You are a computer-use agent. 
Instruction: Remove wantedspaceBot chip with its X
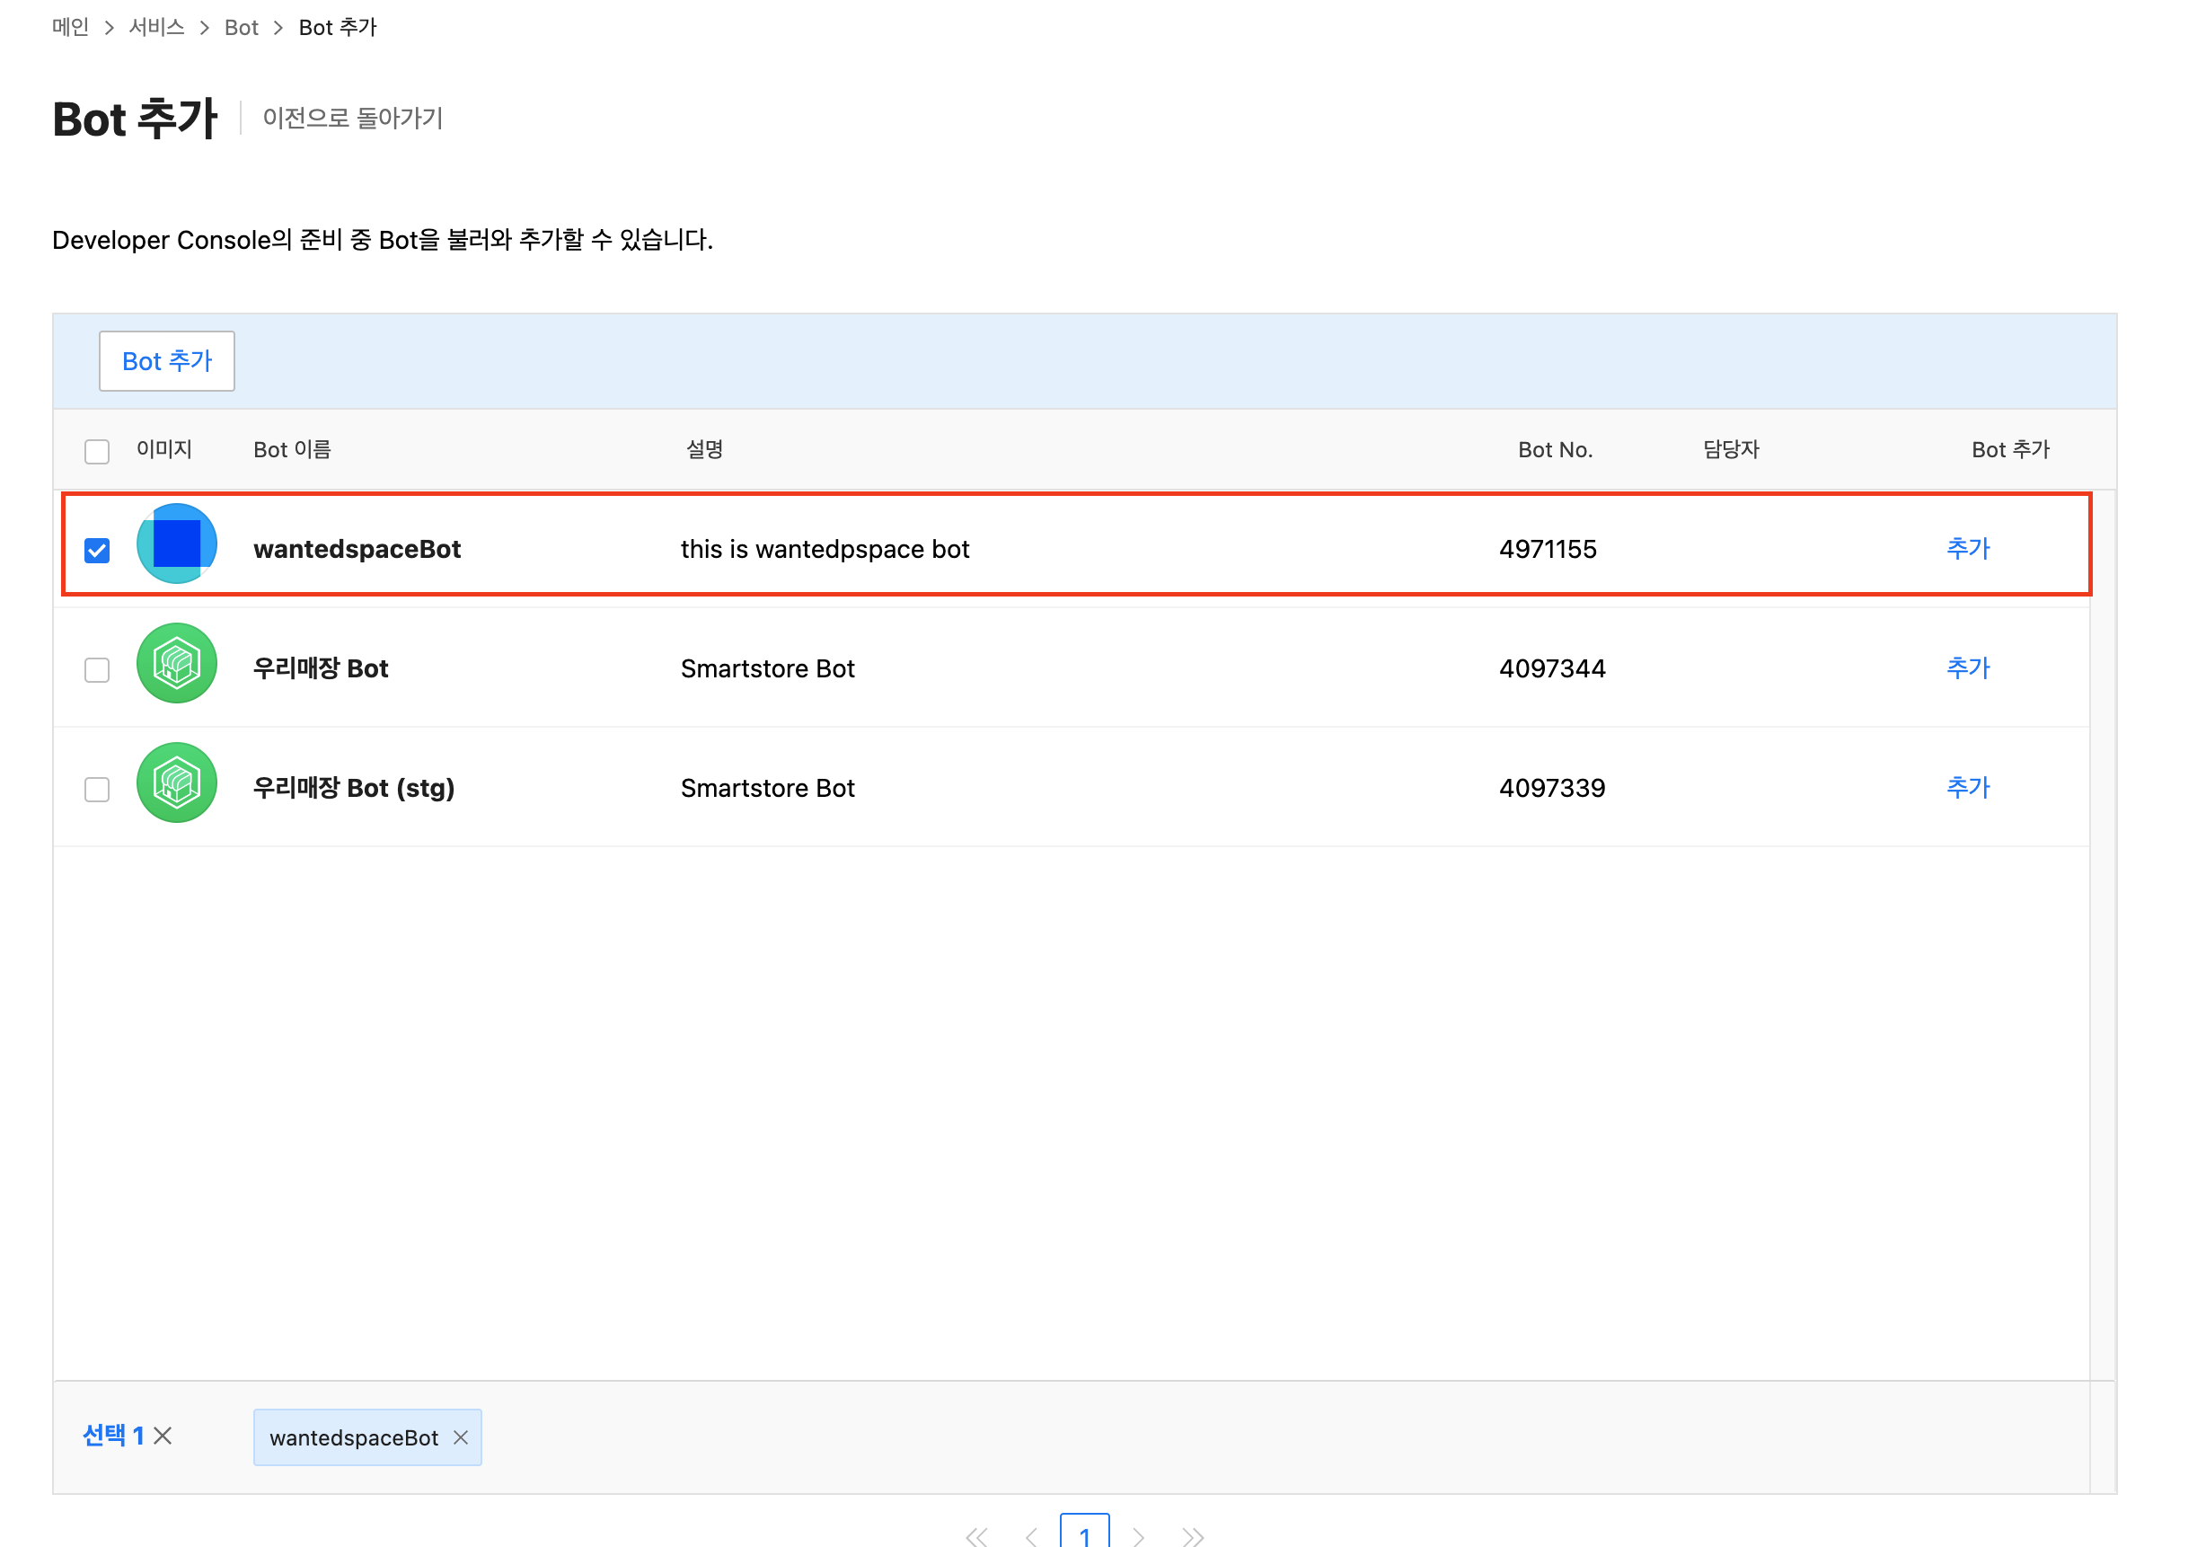click(460, 1438)
